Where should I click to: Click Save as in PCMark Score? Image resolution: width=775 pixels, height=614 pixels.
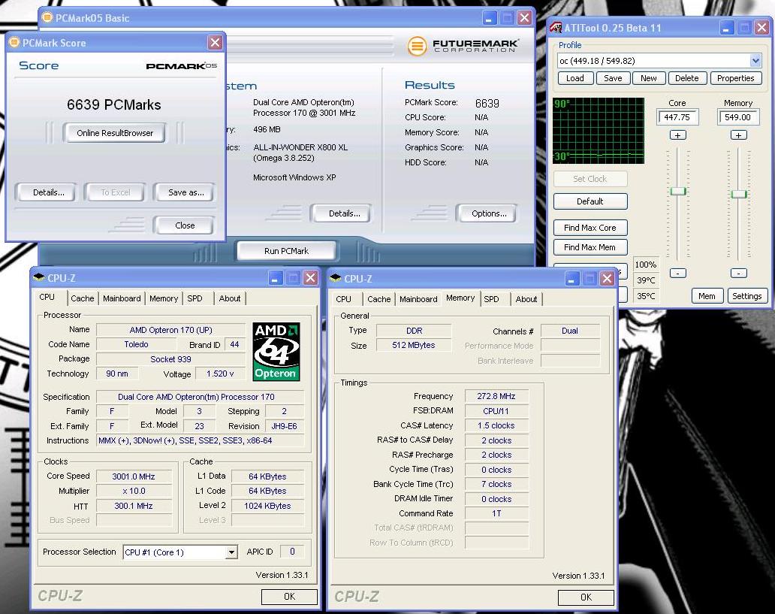pyautogui.click(x=185, y=192)
